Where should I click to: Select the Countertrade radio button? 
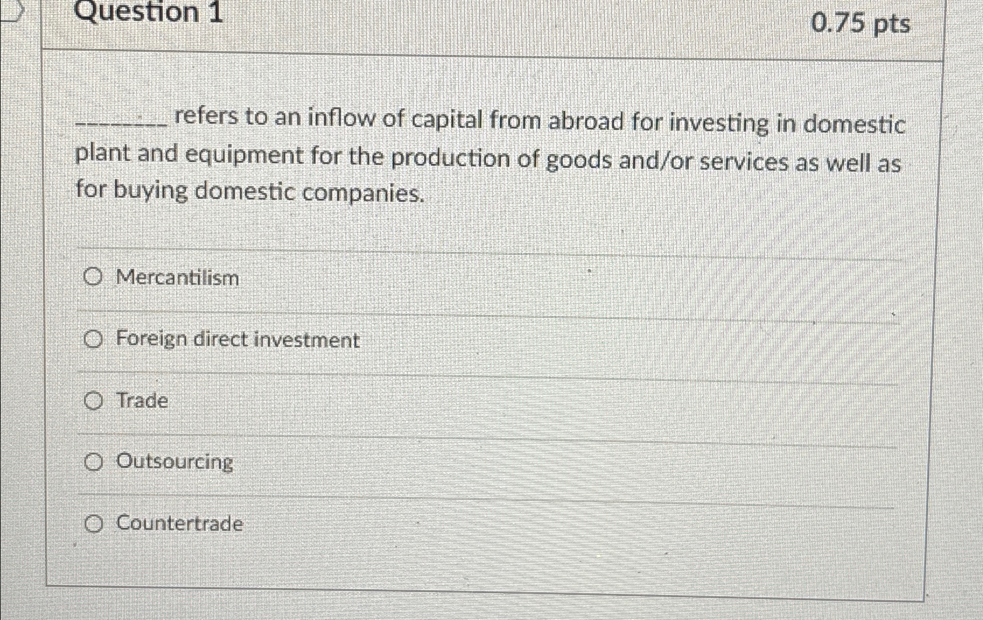[93, 524]
